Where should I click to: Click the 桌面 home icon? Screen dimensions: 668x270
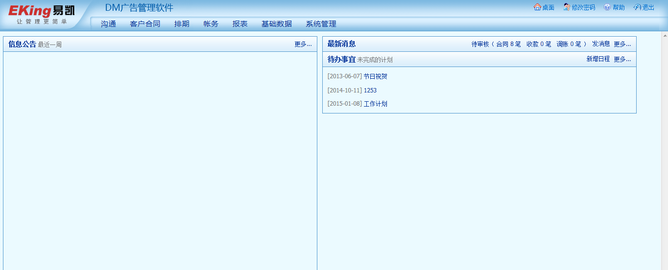(537, 7)
